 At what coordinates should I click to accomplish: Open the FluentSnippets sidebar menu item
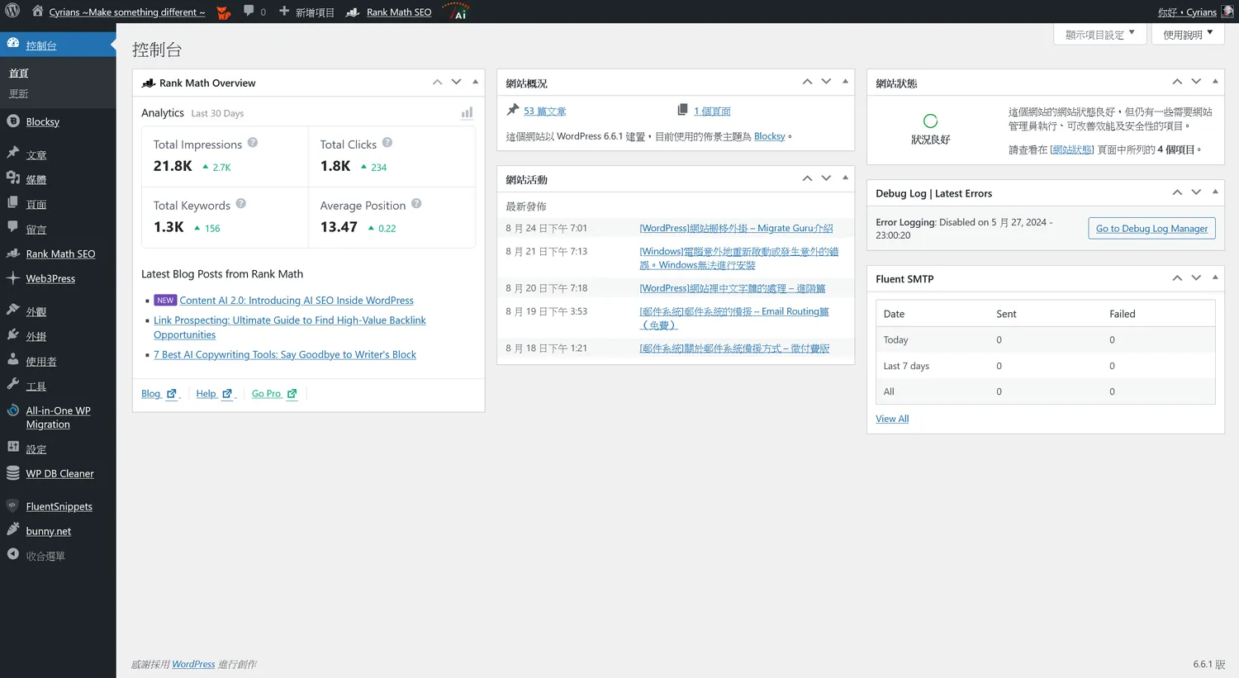[x=59, y=507]
